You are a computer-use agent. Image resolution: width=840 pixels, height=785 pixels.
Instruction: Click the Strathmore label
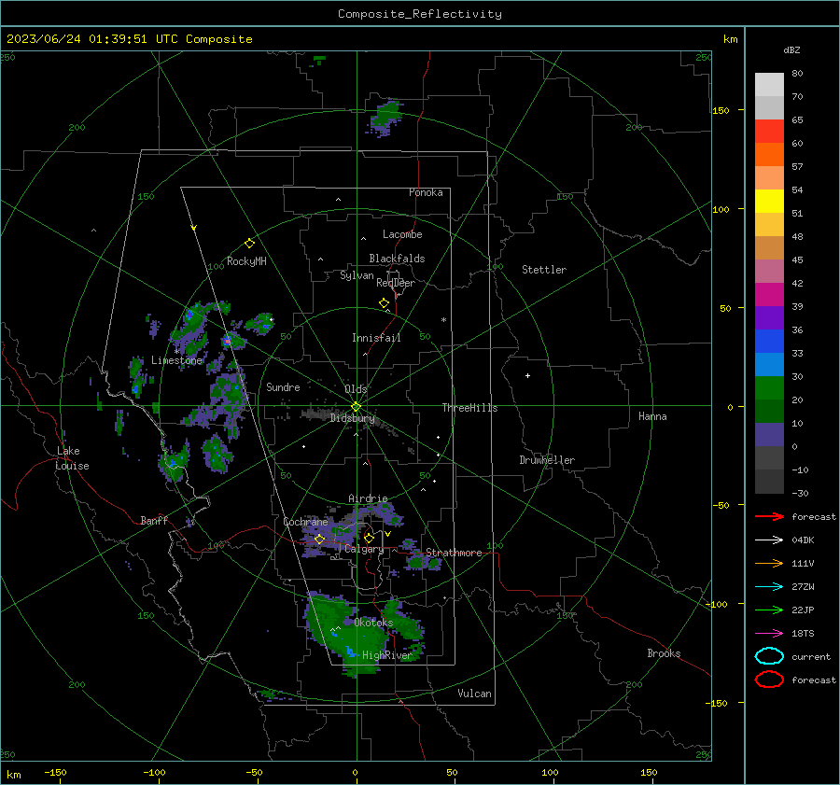454,553
